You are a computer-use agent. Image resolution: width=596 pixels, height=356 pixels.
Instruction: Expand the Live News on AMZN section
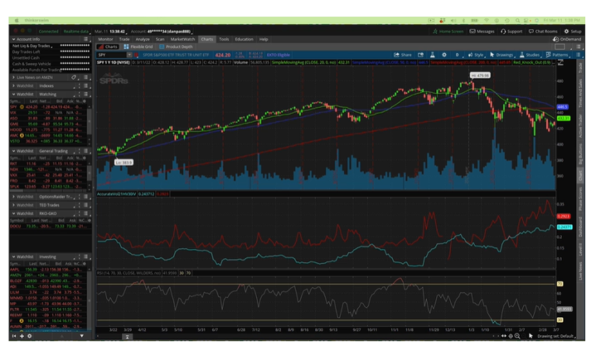point(13,78)
